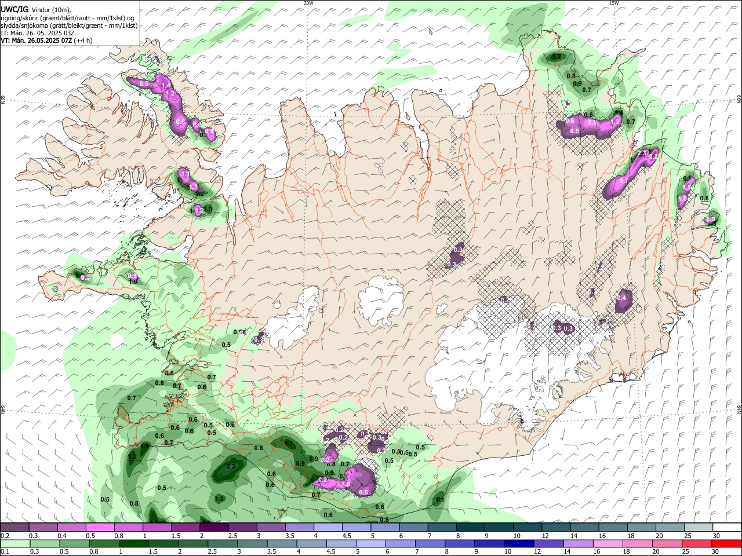Click the "30" label in the snow legend row

(x=716, y=536)
